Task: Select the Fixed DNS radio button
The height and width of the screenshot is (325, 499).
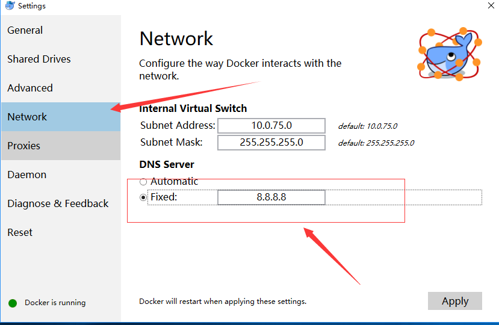Action: coord(143,197)
